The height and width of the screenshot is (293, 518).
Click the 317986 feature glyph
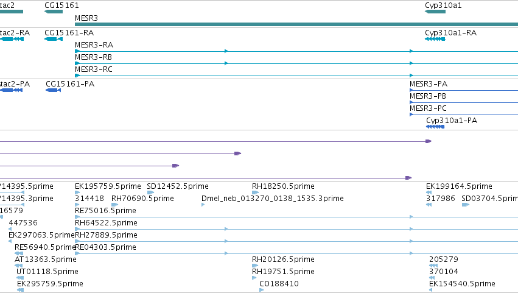429,205
